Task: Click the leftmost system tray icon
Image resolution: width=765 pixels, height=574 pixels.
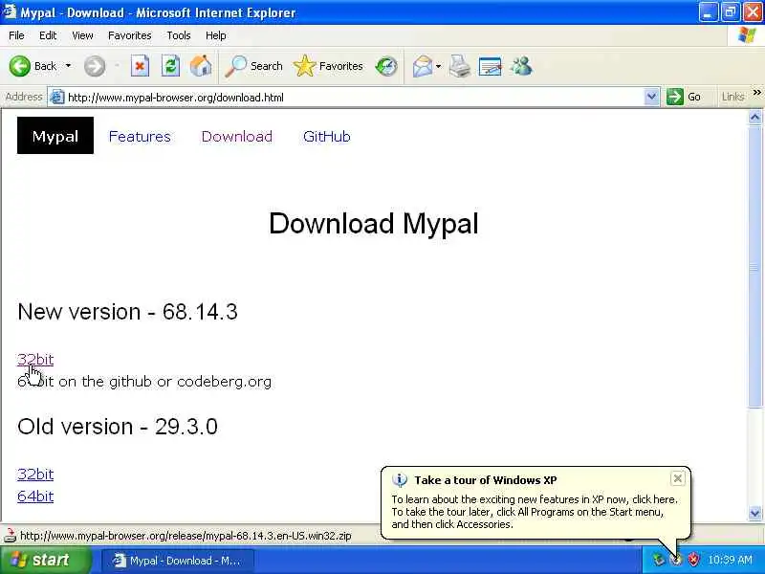Action: (659, 560)
